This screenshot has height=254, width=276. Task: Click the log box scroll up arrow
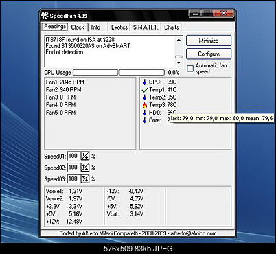[x=179, y=41]
